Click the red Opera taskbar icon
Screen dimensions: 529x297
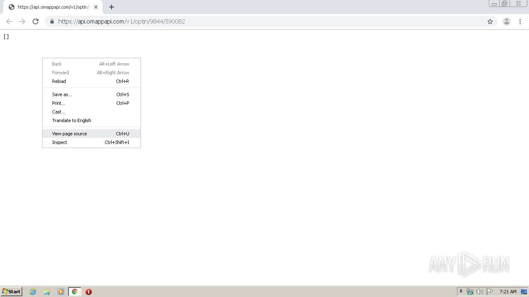click(88, 292)
